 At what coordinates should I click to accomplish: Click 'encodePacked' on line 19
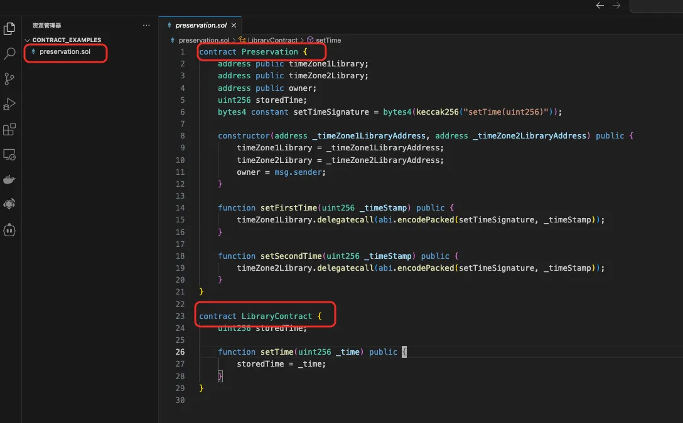426,268
